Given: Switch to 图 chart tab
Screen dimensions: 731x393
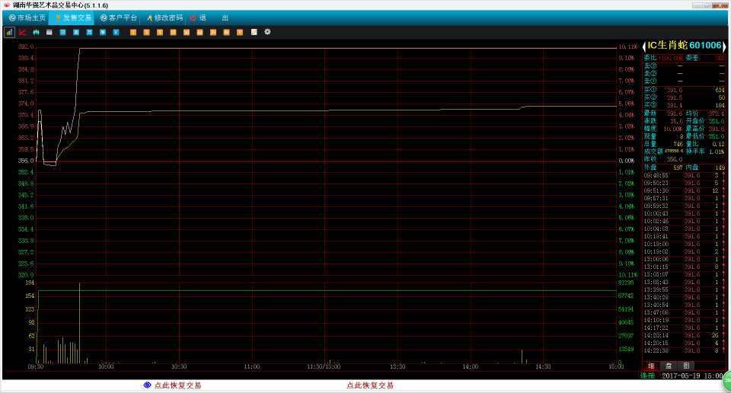Looking at the screenshot, I should (x=686, y=366).
